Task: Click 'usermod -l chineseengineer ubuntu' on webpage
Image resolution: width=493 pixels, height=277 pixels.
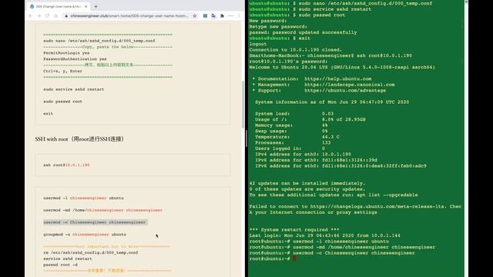Action: tap(83, 199)
